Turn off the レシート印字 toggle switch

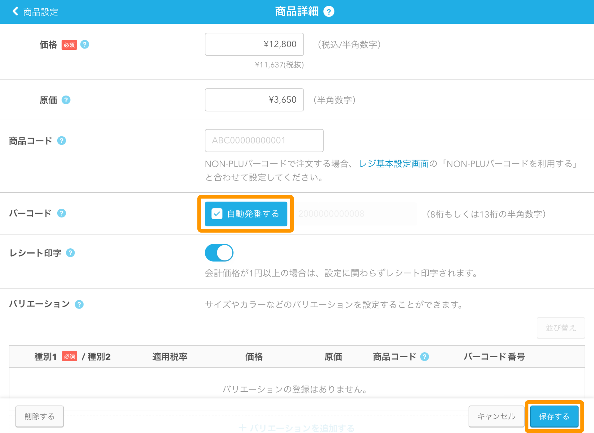tap(219, 253)
